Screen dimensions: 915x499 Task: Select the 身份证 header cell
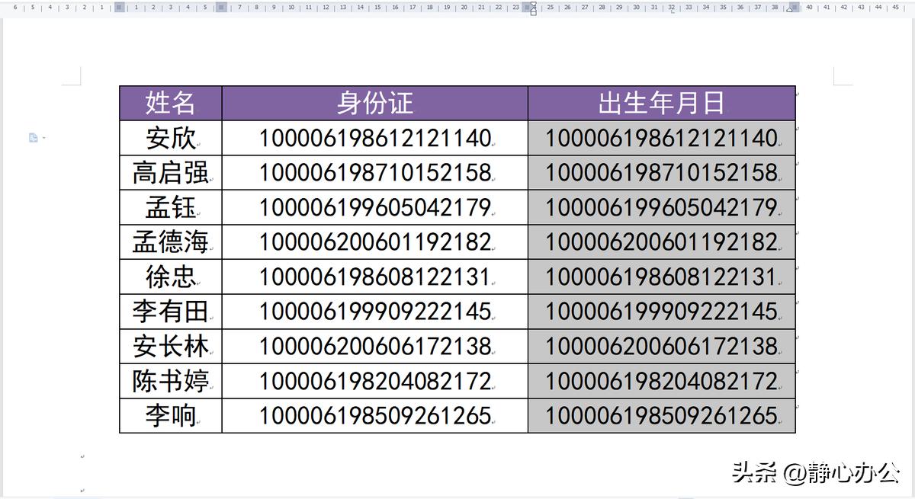tap(374, 101)
